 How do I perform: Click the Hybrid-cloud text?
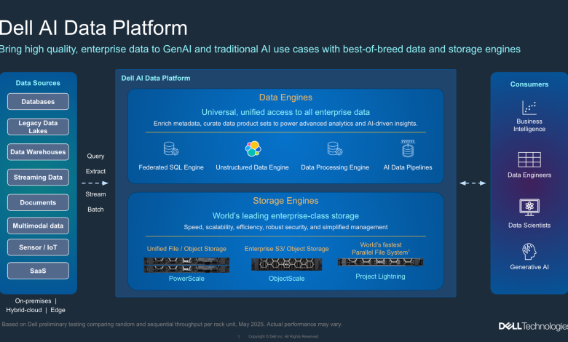click(x=24, y=310)
